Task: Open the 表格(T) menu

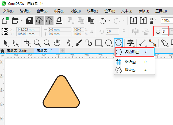Action: (144, 11)
